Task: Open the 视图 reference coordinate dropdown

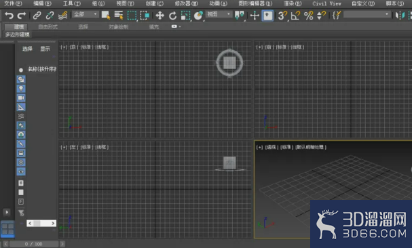Action: (219, 14)
